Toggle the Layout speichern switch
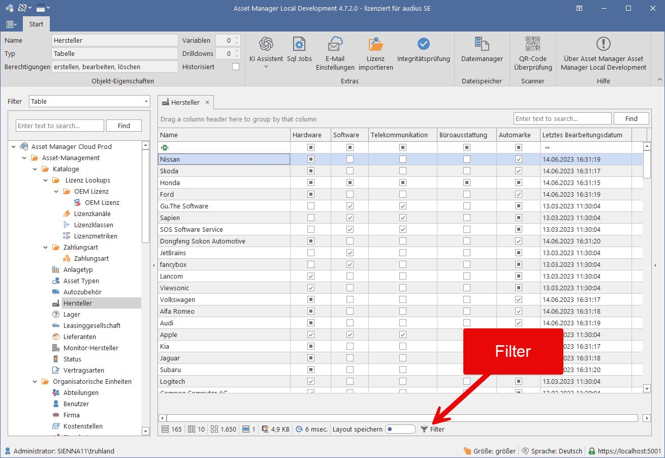Viewport: 665px width, 458px height. [x=400, y=429]
